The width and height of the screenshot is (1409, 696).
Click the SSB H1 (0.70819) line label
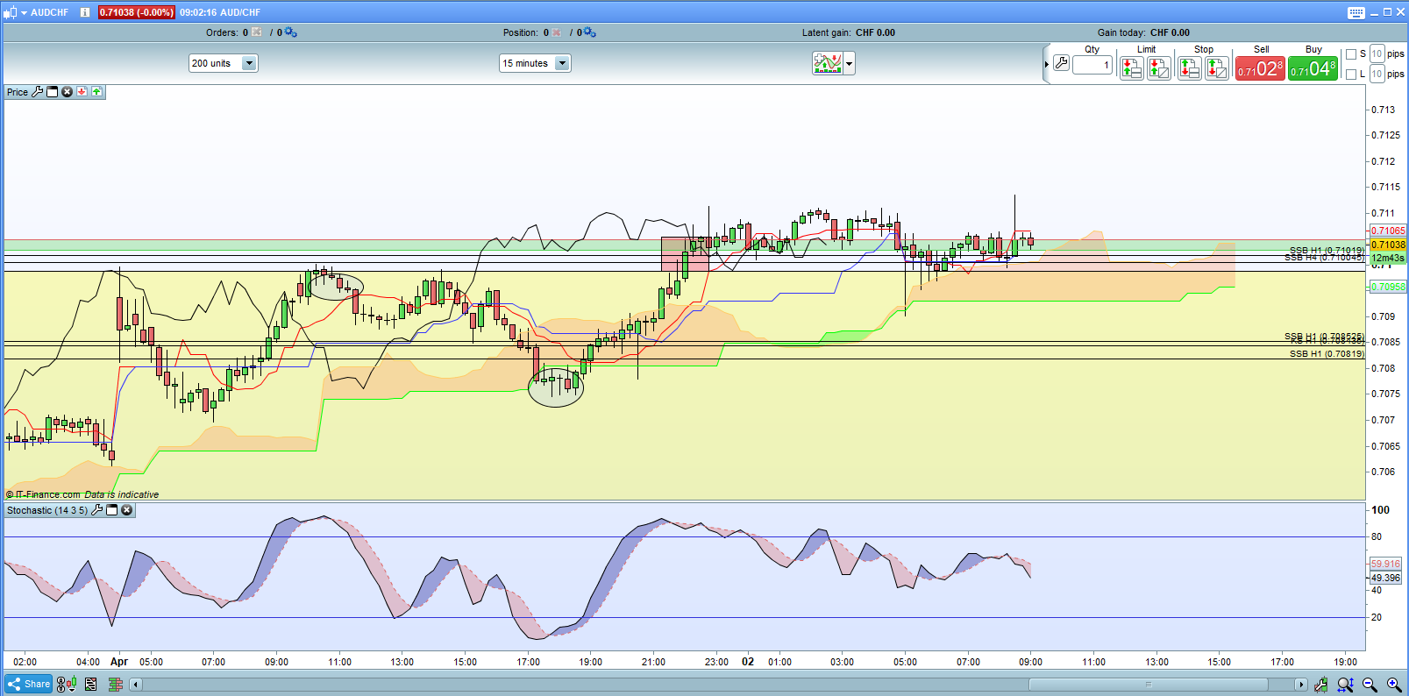[x=1327, y=354]
